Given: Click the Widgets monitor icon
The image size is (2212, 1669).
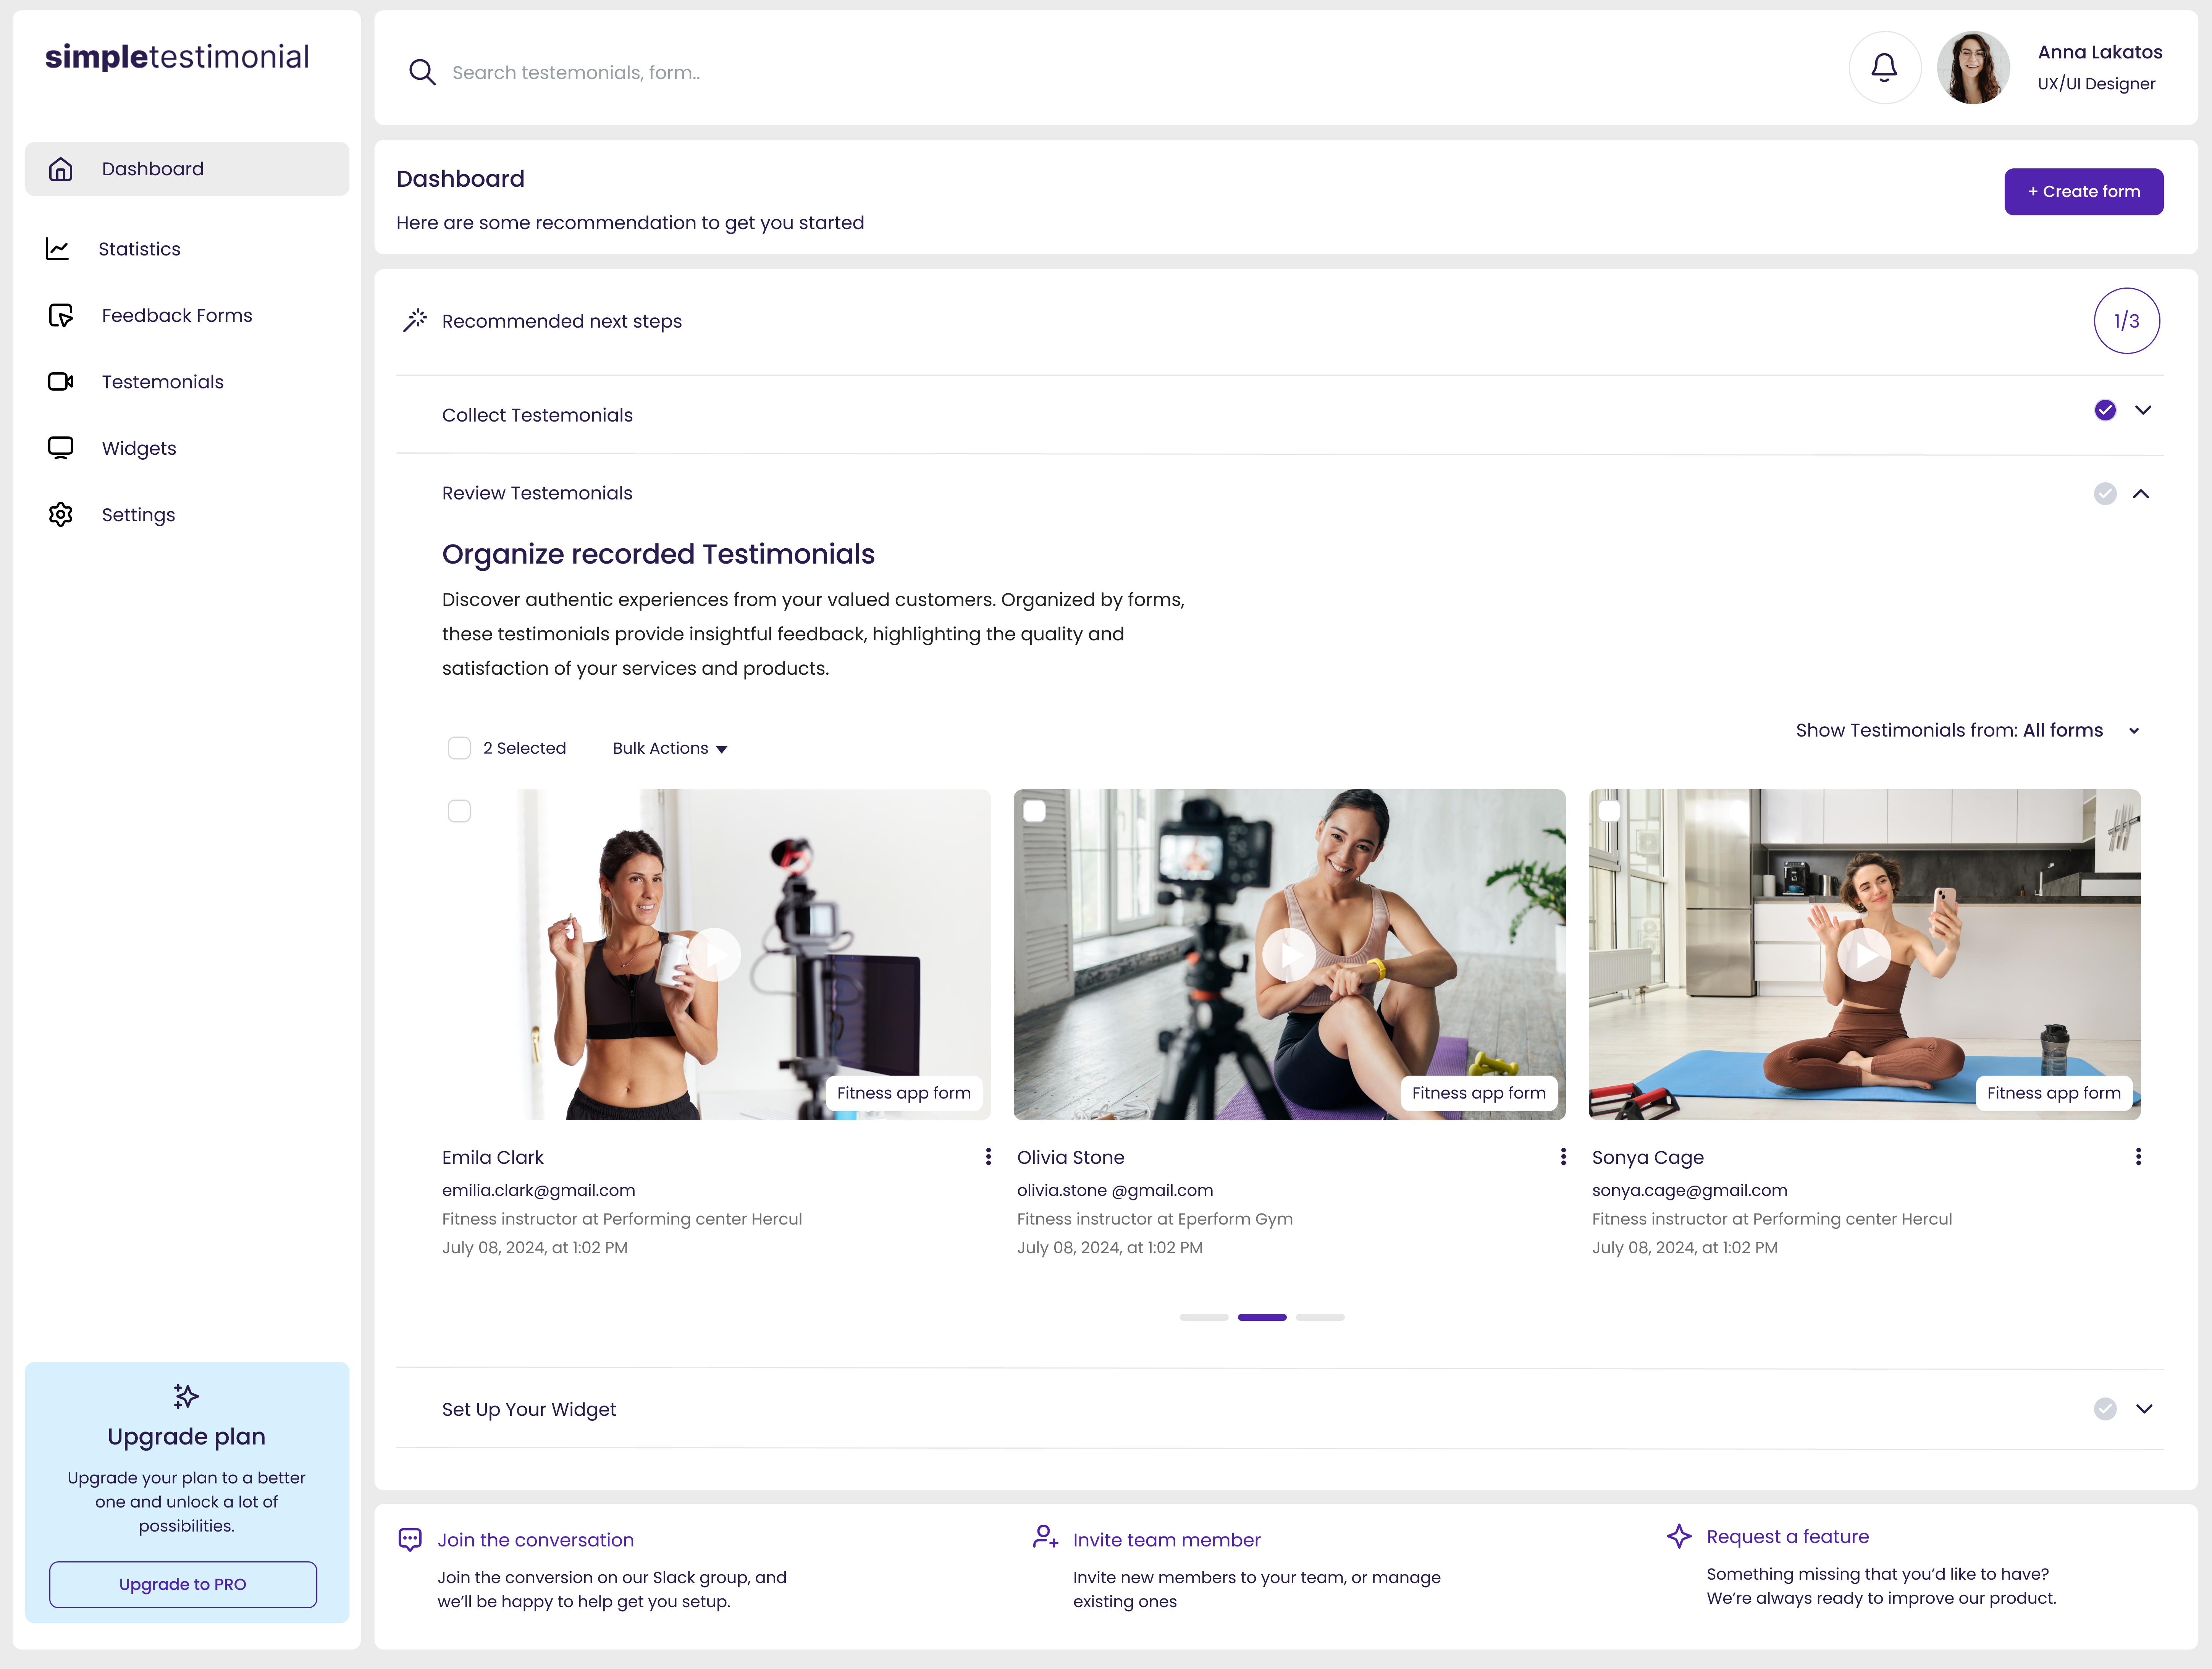Looking at the screenshot, I should (x=61, y=448).
